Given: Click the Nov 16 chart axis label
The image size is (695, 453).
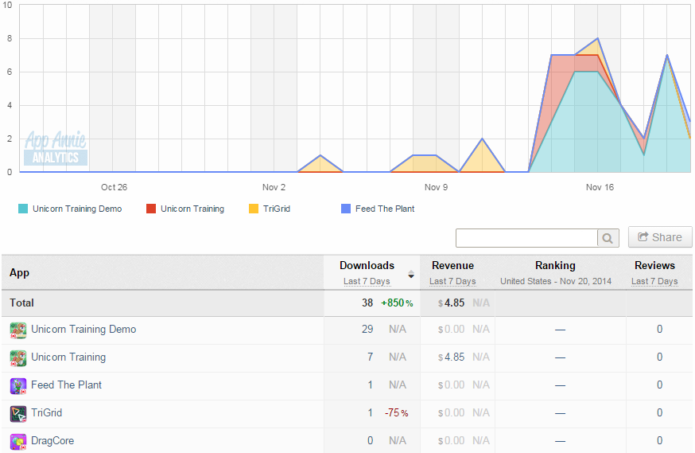Looking at the screenshot, I should 600,187.
